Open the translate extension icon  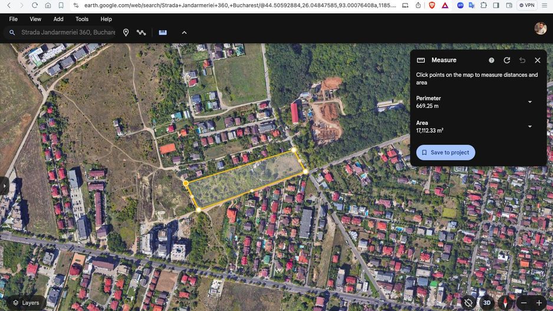point(472,5)
